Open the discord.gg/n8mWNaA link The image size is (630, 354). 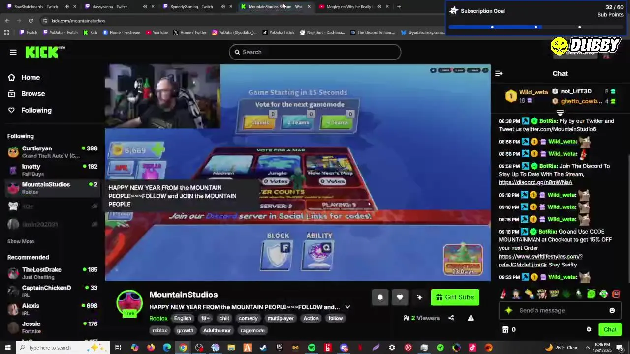[x=535, y=182]
